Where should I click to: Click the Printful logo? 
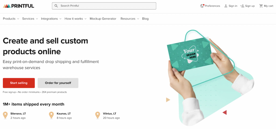[19, 6]
